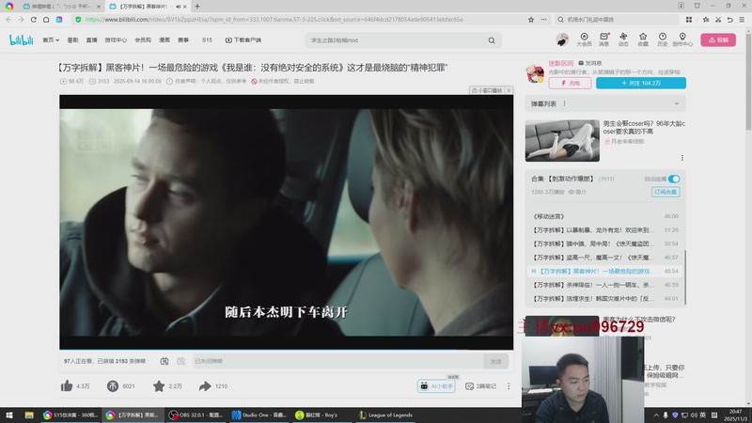The width and height of the screenshot is (752, 423).
Task: Open the bilibili home logo
Action: [x=21, y=39]
